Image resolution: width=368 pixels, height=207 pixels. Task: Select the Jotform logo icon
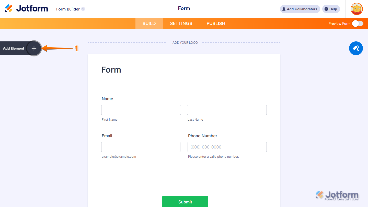click(x=9, y=8)
